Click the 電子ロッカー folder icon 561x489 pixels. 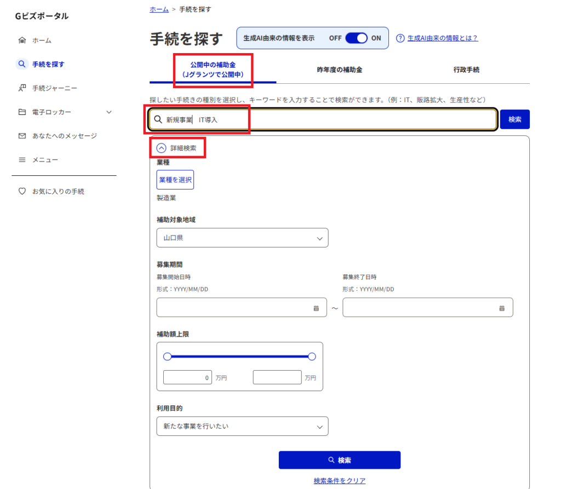coord(22,112)
